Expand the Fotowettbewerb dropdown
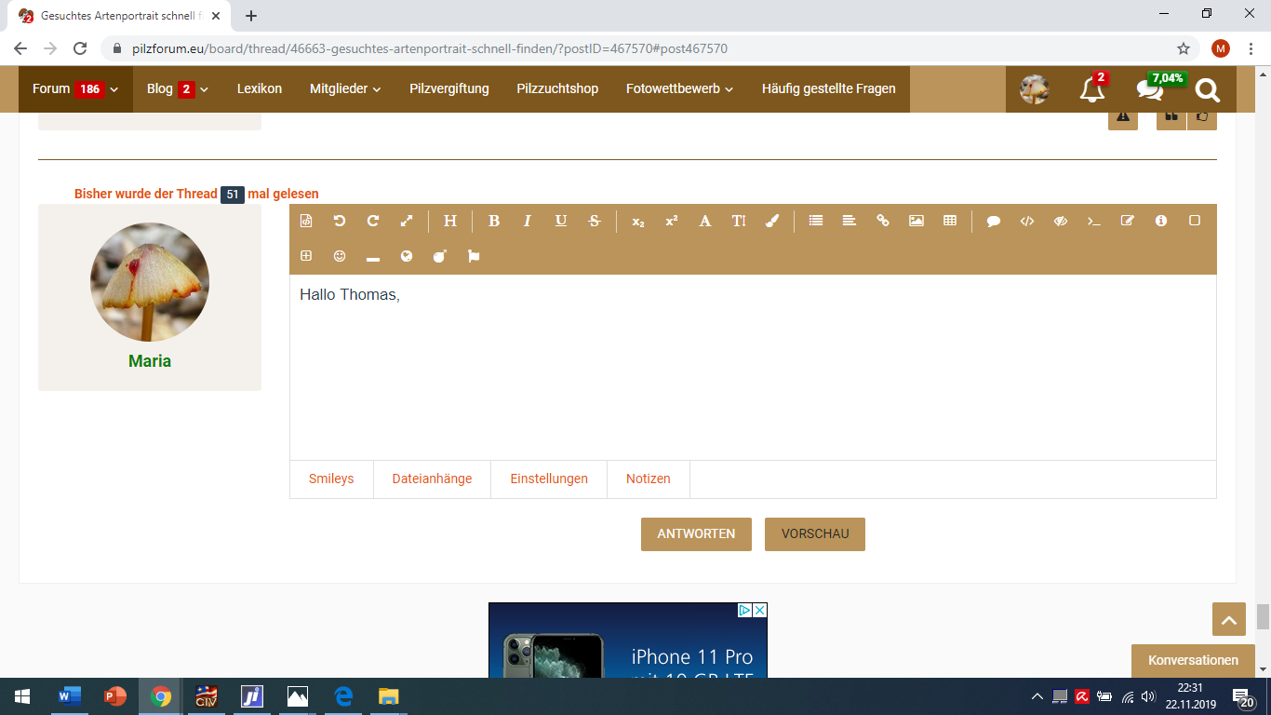The width and height of the screenshot is (1271, 715). 679,89
